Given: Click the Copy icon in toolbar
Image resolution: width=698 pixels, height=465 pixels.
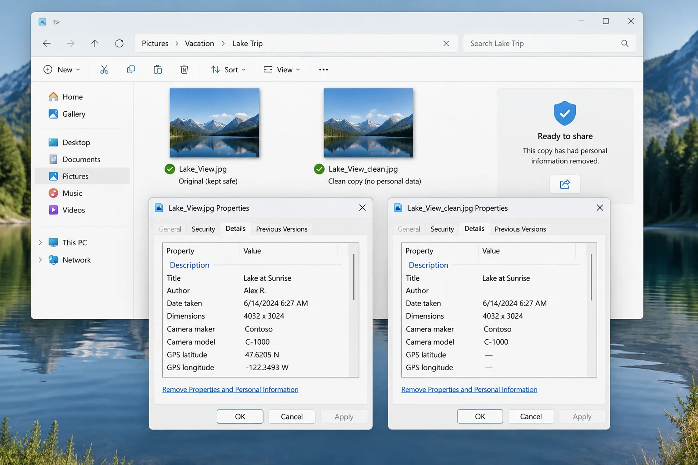Looking at the screenshot, I should tap(131, 69).
